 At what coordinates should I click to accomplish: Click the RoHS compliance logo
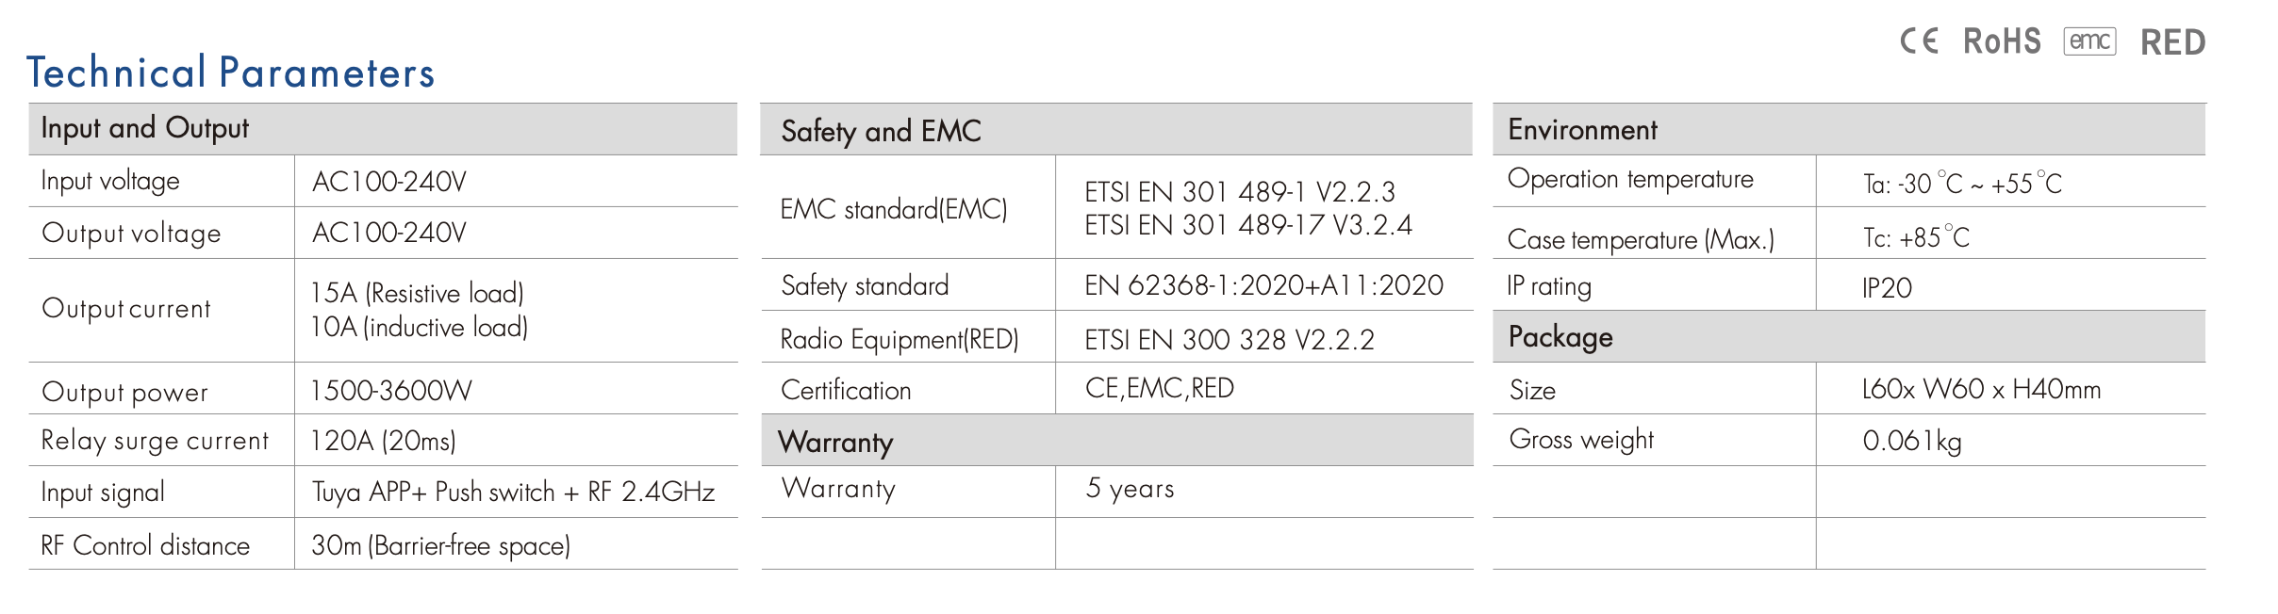pyautogui.click(x=2002, y=41)
